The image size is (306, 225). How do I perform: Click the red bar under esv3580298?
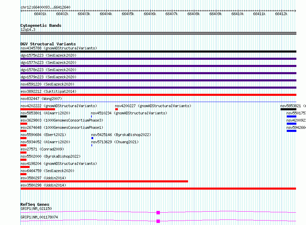click(x=158, y=189)
